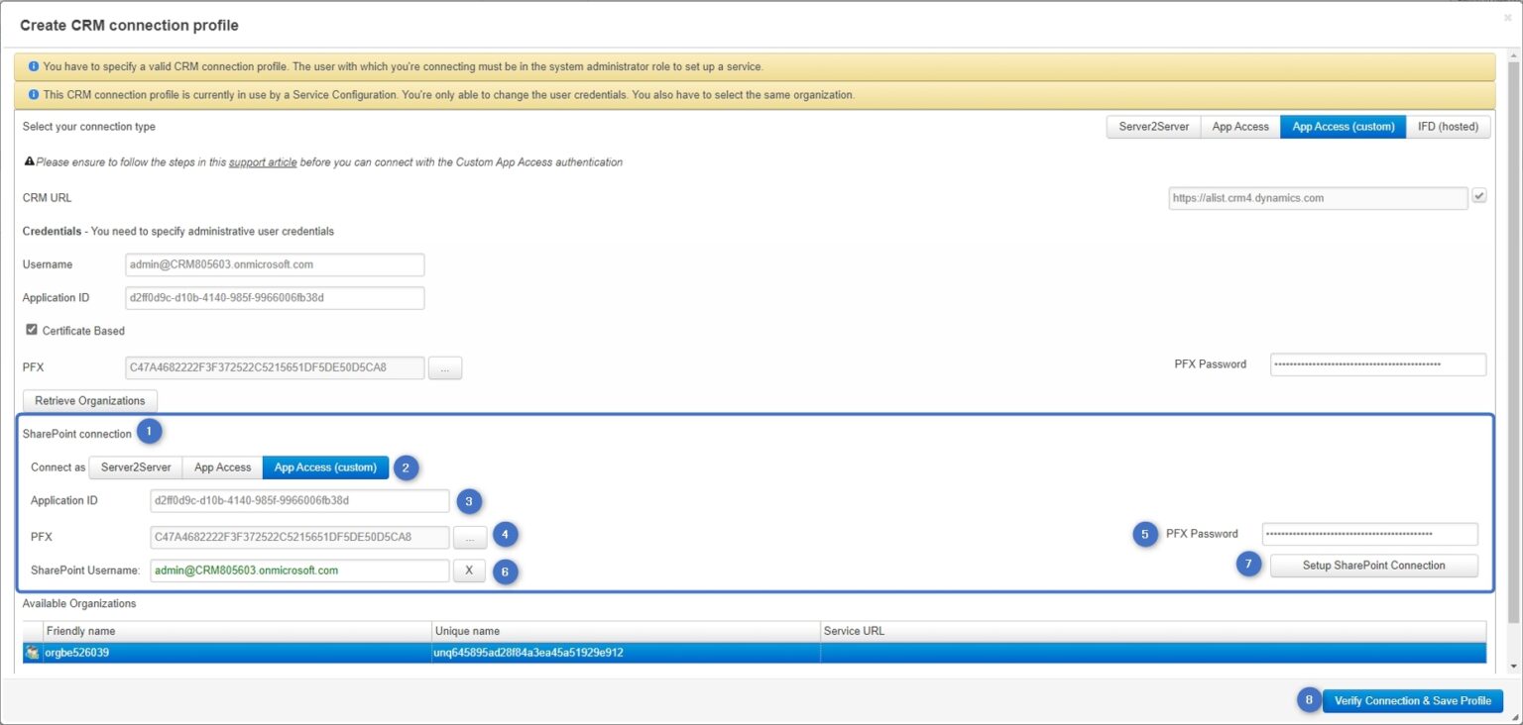
Task: Open the PFX file browser under Credentials
Action: 445,366
